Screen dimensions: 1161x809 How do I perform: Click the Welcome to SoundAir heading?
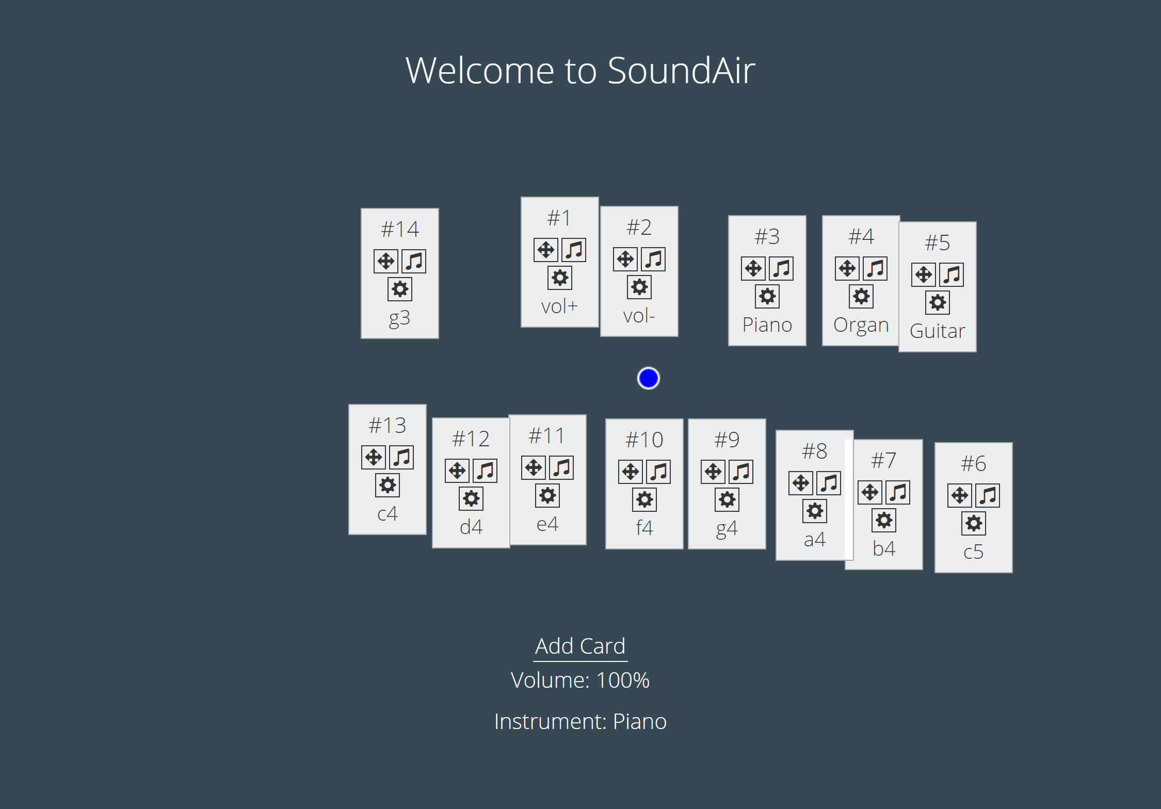pos(580,70)
